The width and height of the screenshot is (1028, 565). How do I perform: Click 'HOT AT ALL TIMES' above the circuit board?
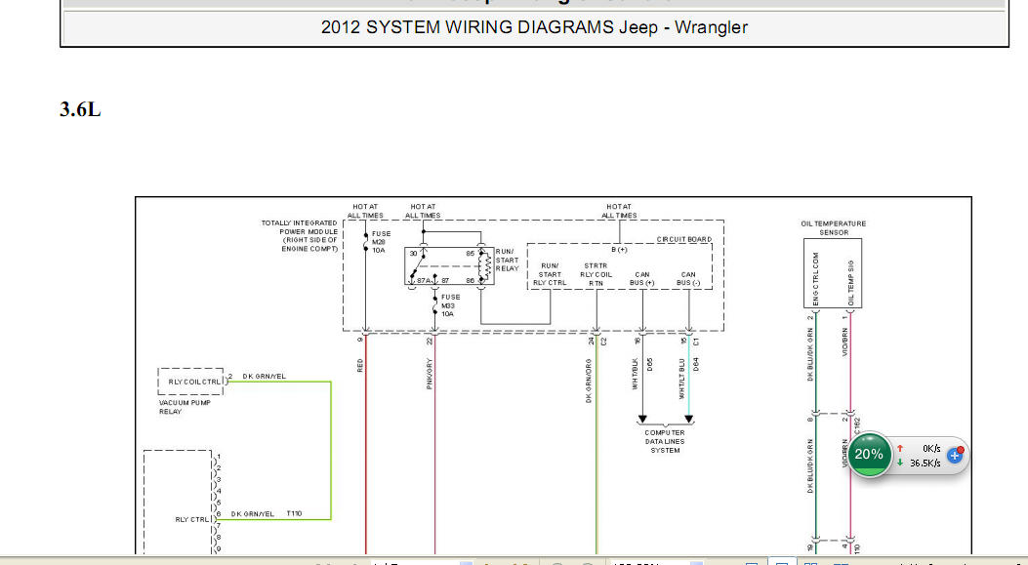click(x=619, y=211)
